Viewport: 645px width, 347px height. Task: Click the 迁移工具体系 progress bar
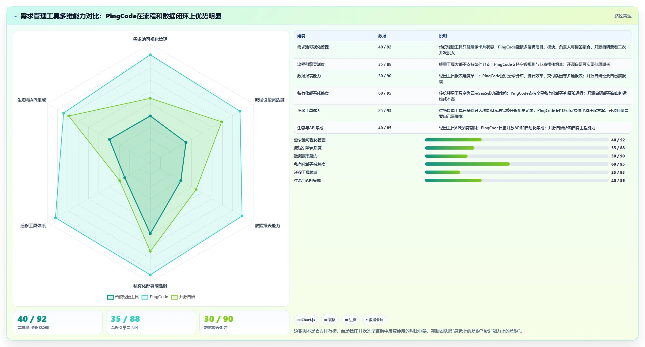517,172
